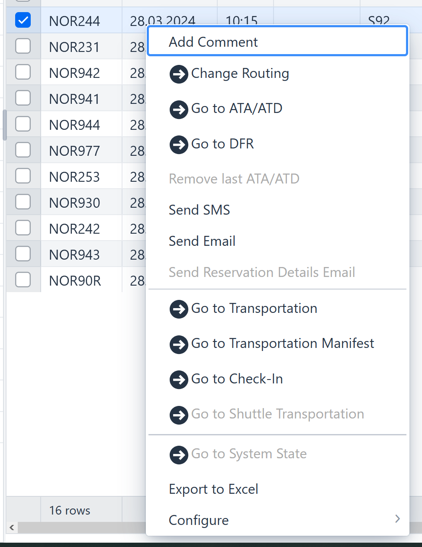Enable the checkbox for NOR942
The image size is (422, 547).
click(x=23, y=72)
